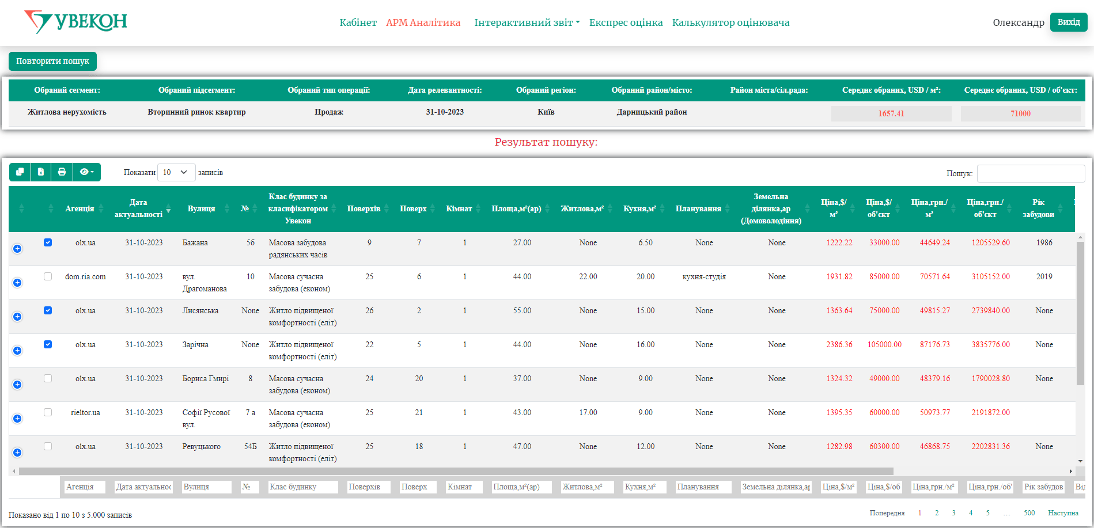
Task: Check the Драгоманова row checkbox
Action: 48,276
